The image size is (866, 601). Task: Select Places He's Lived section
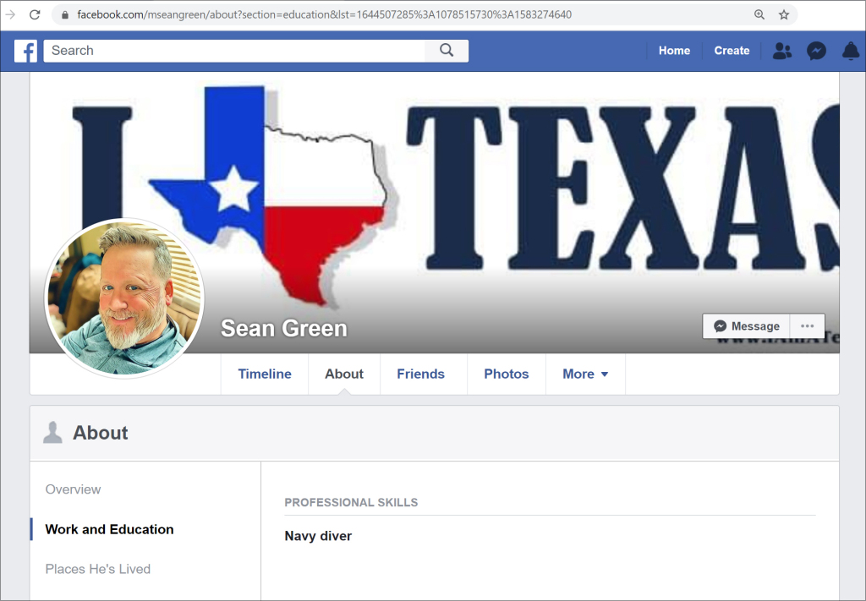[97, 569]
